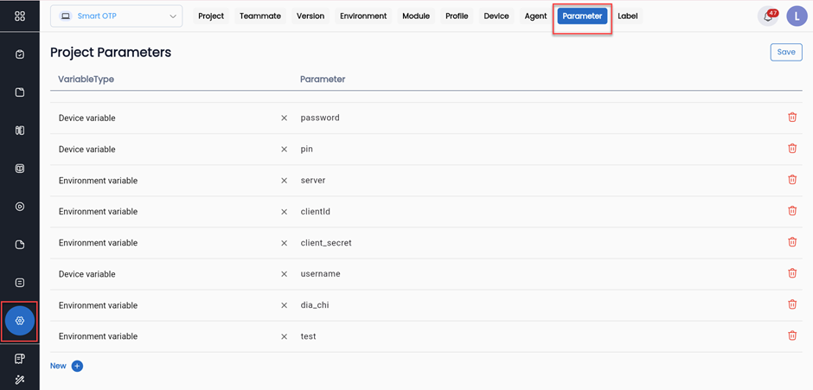
Task: Switch to the Environment tab
Action: click(363, 16)
